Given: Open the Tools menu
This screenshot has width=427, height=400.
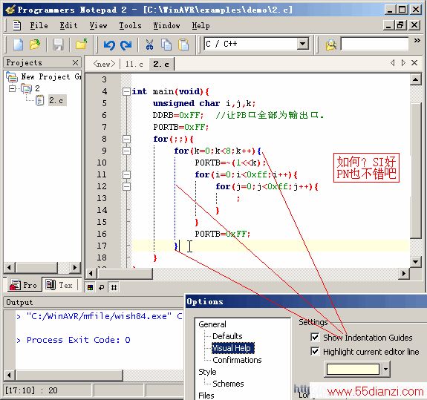Looking at the screenshot, I should pos(130,25).
